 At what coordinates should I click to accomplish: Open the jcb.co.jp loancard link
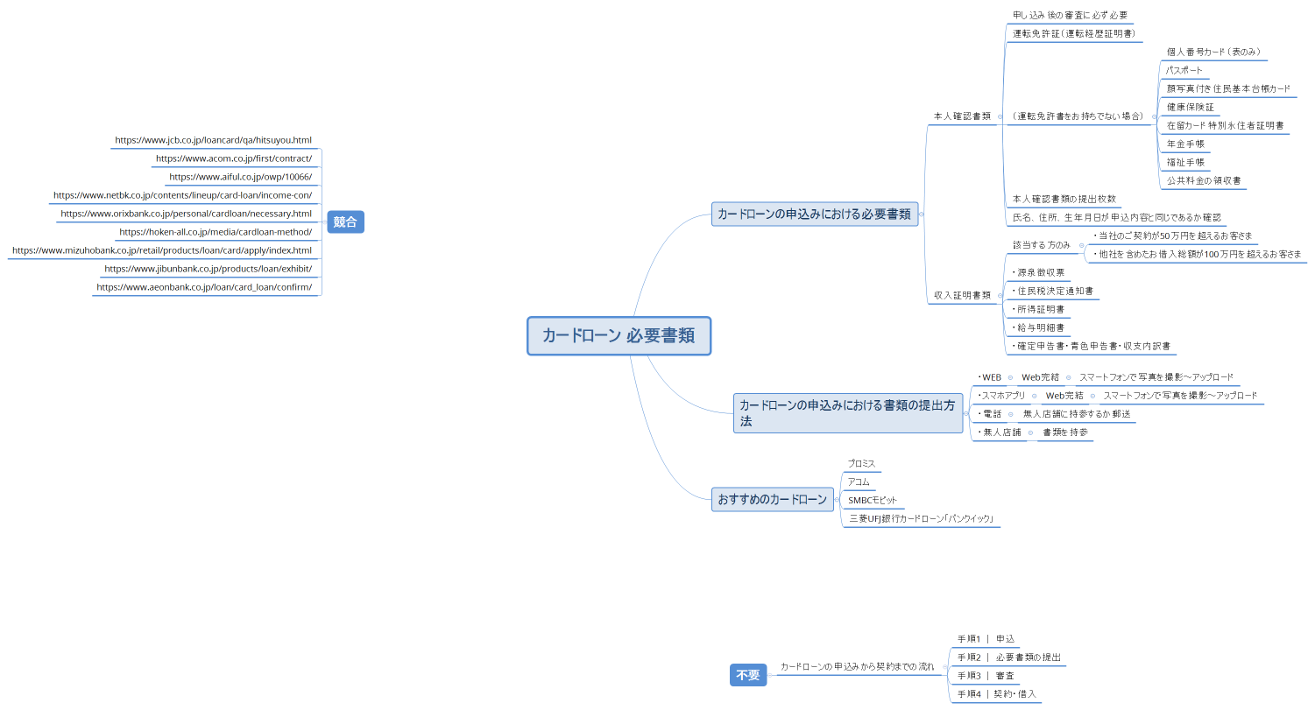213,140
